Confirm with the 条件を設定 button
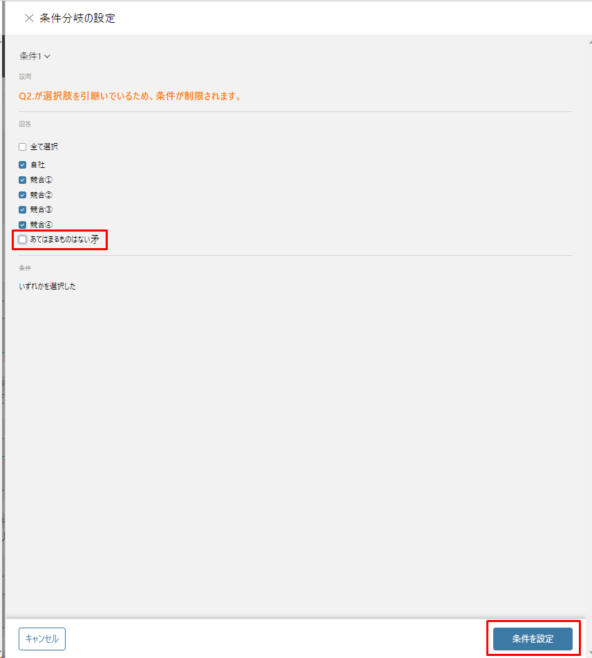Image resolution: width=592 pixels, height=658 pixels. (533, 639)
